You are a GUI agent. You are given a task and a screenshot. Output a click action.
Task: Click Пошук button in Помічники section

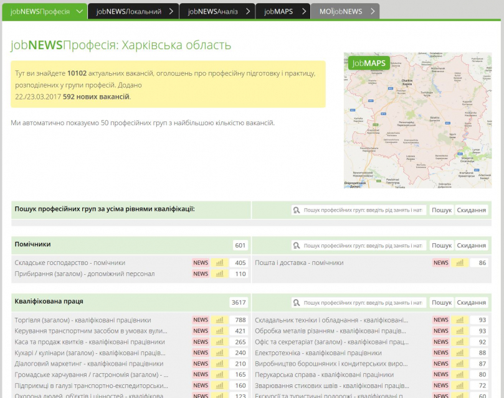click(x=442, y=246)
